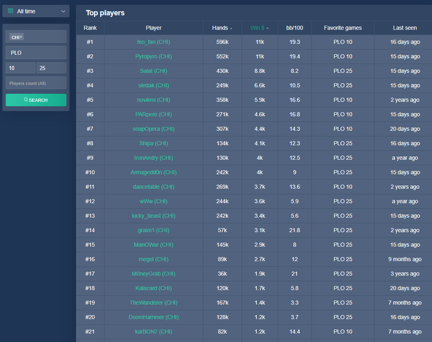Click rank #1 cell

click(x=90, y=42)
